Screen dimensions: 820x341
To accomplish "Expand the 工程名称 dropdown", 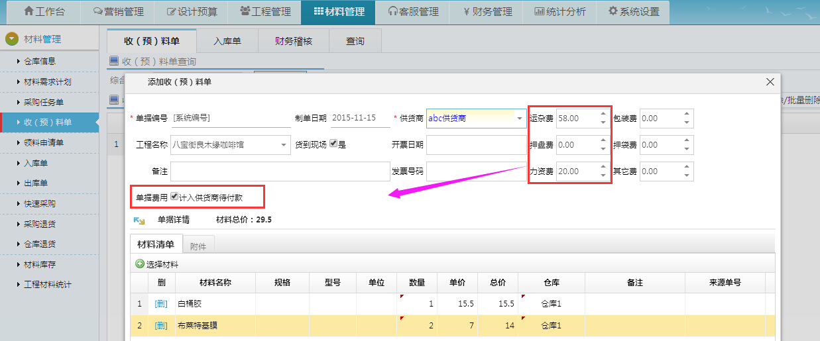I will [x=284, y=144].
